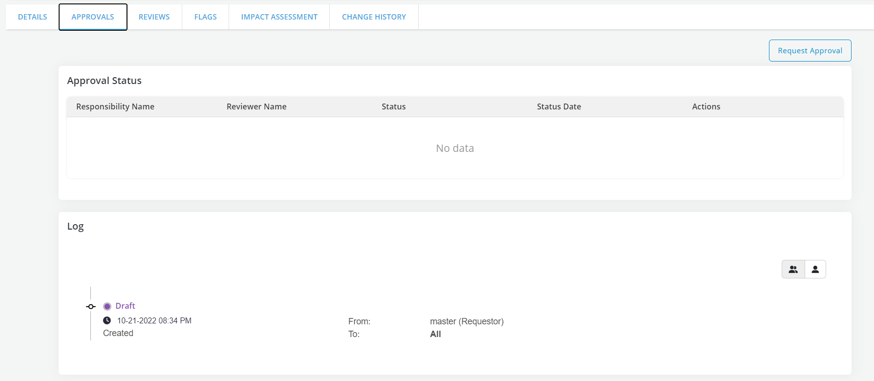Viewport: 874px width, 381px height.
Task: Select the timeline node marker for Draft
Action: [91, 307]
